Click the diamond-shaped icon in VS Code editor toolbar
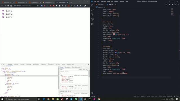Viewport: 180px width, 101px height. 169,4
